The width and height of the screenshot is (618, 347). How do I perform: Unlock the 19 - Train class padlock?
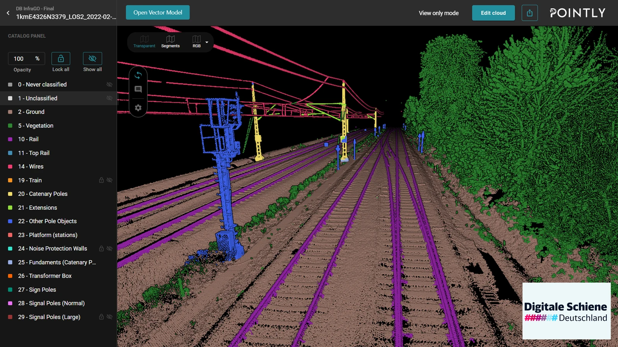tap(101, 180)
